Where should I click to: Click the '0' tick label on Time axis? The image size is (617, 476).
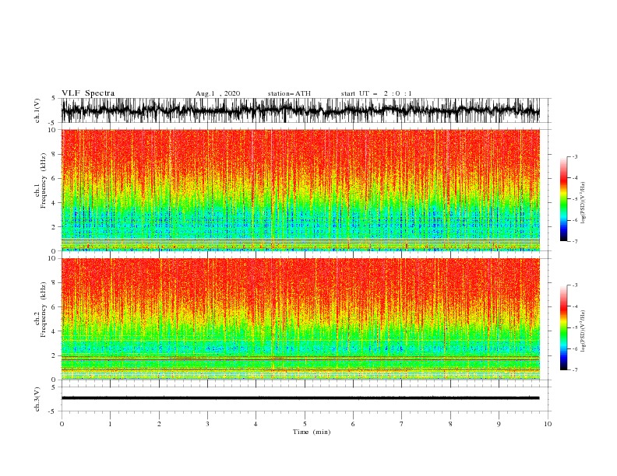tap(62, 424)
